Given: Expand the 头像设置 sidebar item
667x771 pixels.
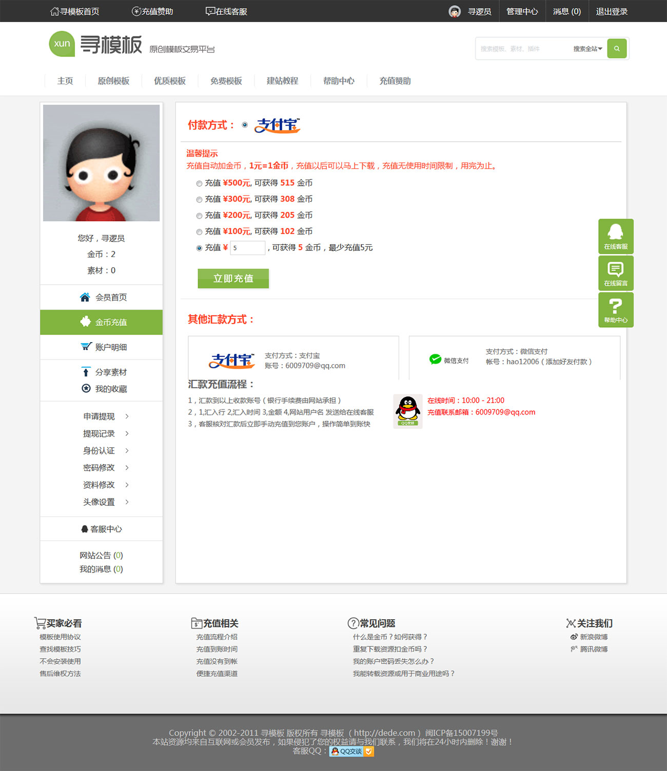Looking at the screenshot, I should pyautogui.click(x=106, y=502).
